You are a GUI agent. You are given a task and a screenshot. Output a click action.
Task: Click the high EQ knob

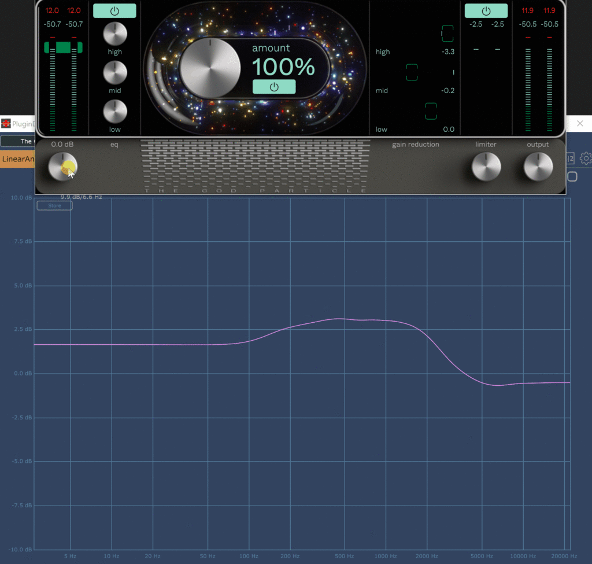pos(114,34)
